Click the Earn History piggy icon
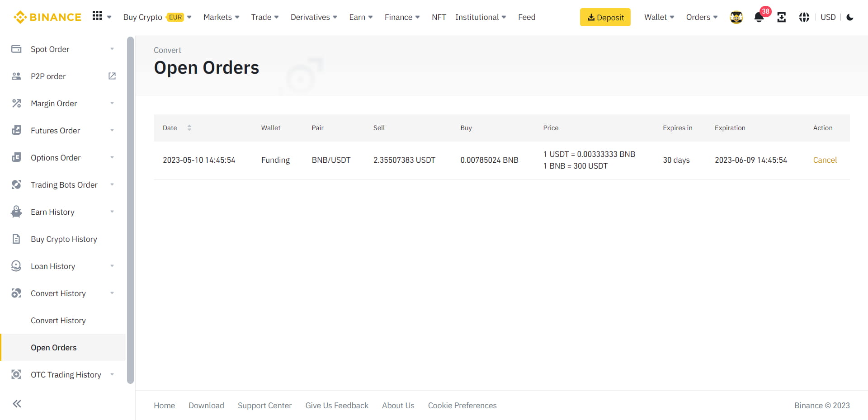 point(16,212)
